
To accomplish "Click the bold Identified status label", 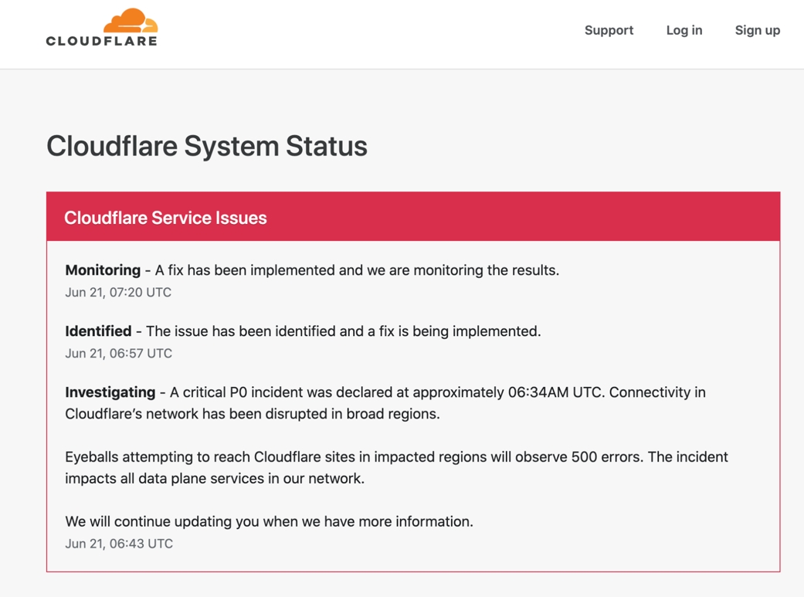I will tap(98, 331).
